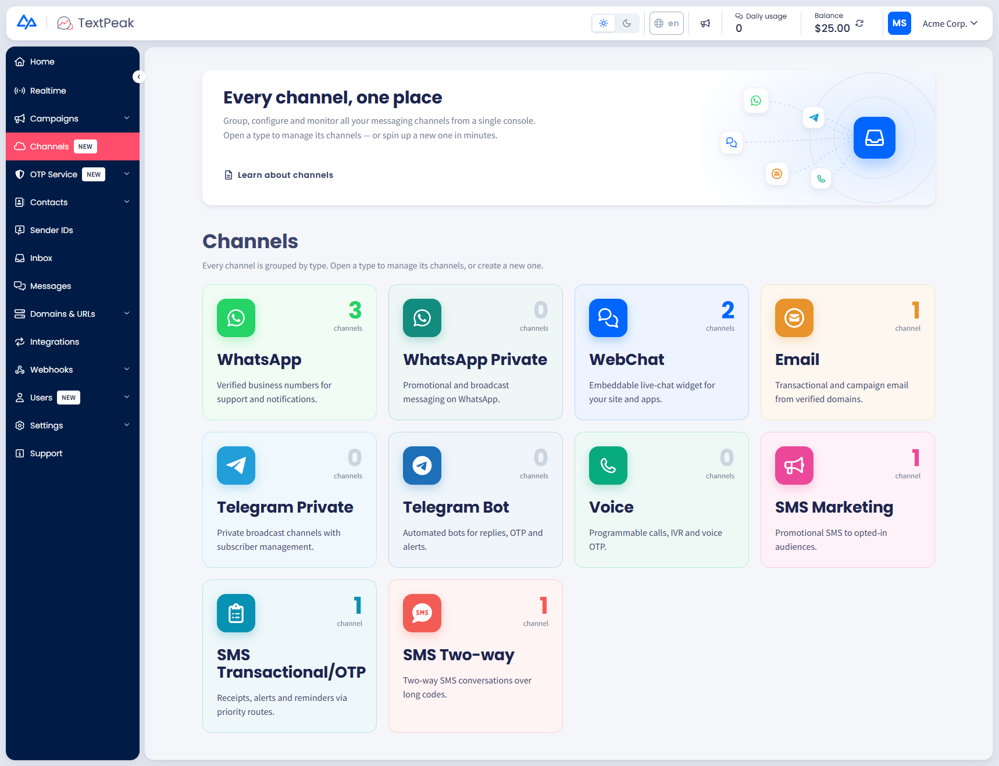Viewport: 999px width, 766px height.
Task: Open the WhatsApp Private card title
Action: pyautogui.click(x=475, y=360)
